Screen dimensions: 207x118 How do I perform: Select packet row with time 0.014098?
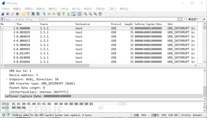tap(99, 58)
